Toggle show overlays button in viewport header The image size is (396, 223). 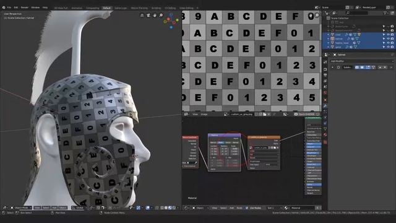click(148, 208)
